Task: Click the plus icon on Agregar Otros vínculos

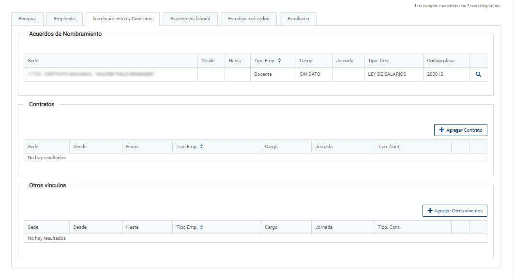Action: 430,211
